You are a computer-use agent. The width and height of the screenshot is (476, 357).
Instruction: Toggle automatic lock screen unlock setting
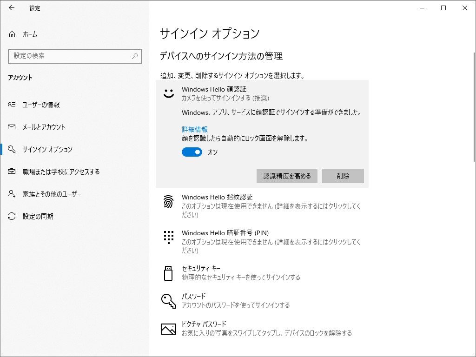[192, 152]
